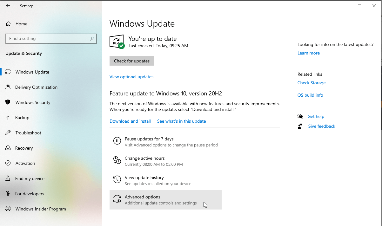Open View optional updates

click(x=131, y=76)
